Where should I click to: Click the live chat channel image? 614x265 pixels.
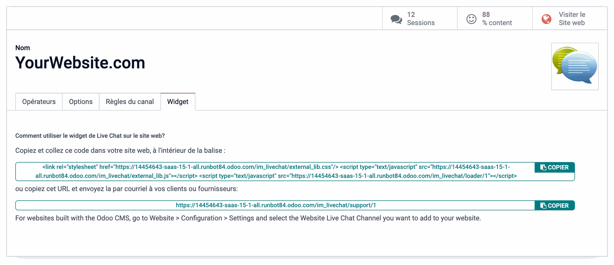tap(575, 66)
